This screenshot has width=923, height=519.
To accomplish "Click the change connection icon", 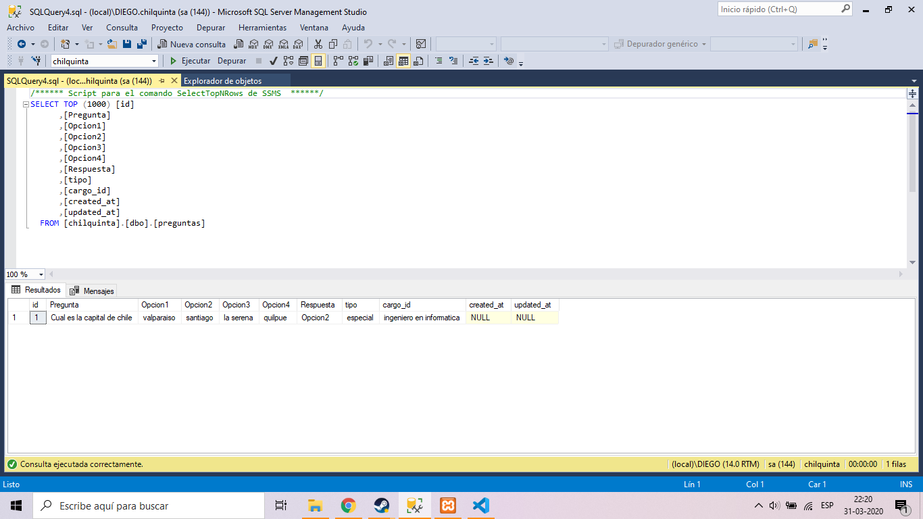I will [x=36, y=61].
